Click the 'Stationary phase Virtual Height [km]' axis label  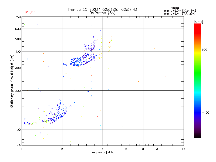point(12,81)
